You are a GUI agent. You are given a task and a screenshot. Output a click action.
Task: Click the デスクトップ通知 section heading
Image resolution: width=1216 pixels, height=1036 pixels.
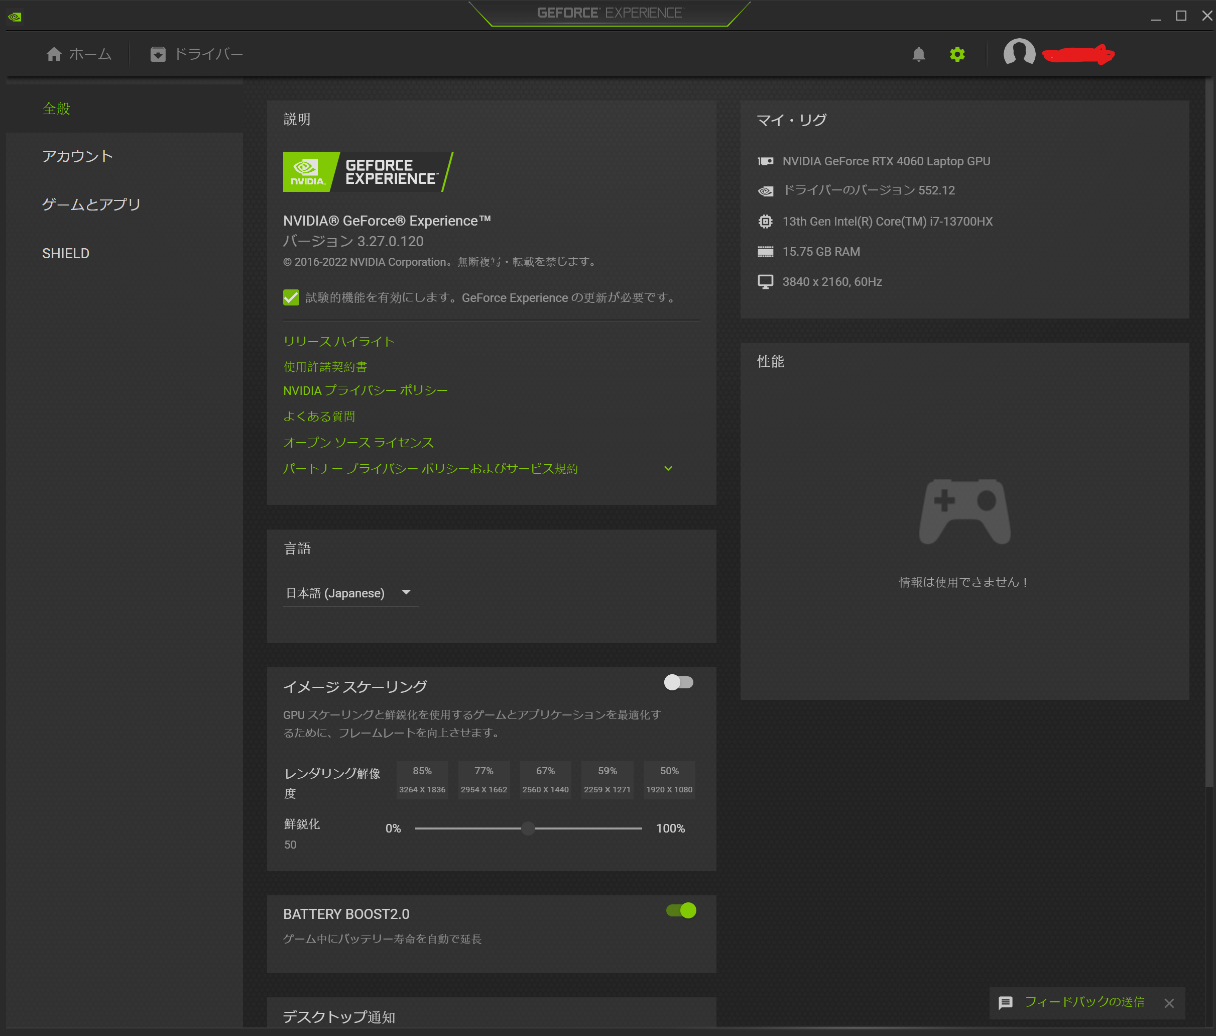pyautogui.click(x=338, y=1016)
